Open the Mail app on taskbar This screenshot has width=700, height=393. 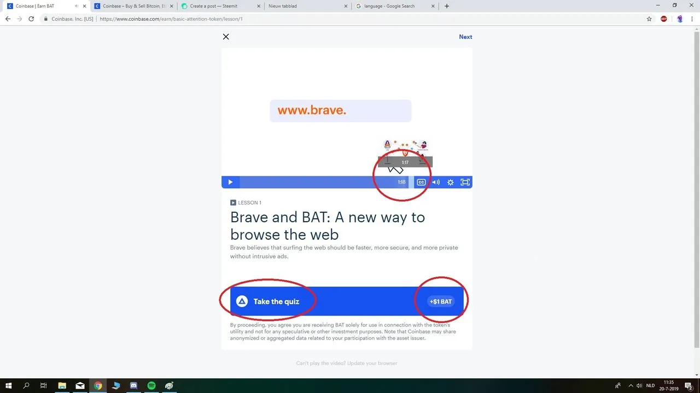click(x=80, y=385)
